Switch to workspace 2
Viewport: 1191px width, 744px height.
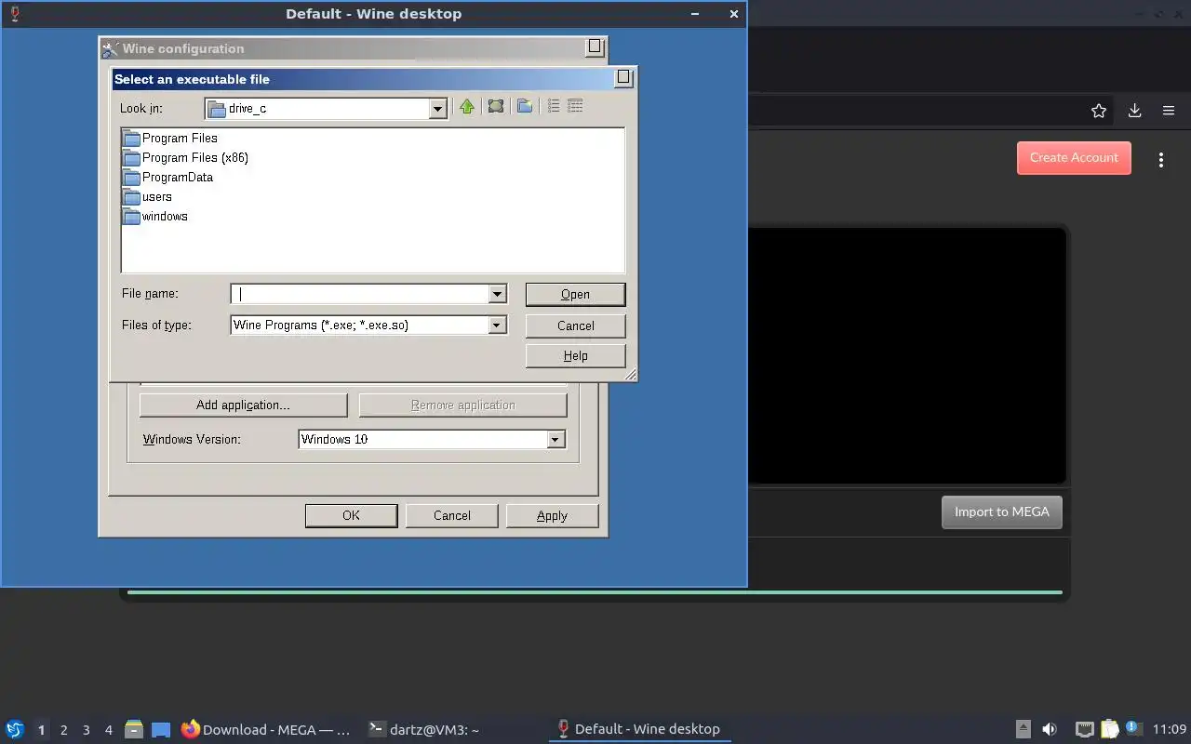tap(63, 730)
